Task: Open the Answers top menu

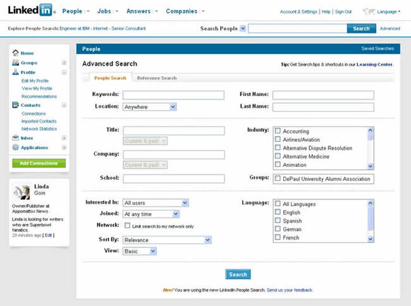Action: [x=138, y=11]
